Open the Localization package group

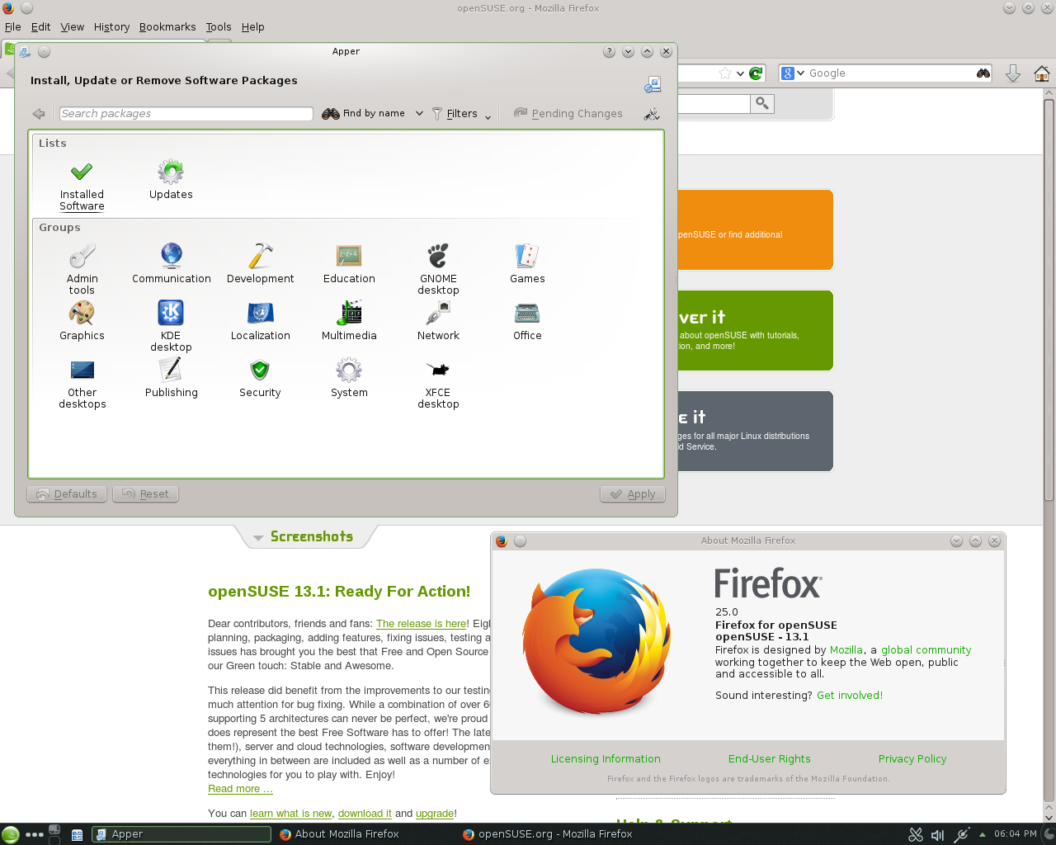pyautogui.click(x=260, y=320)
